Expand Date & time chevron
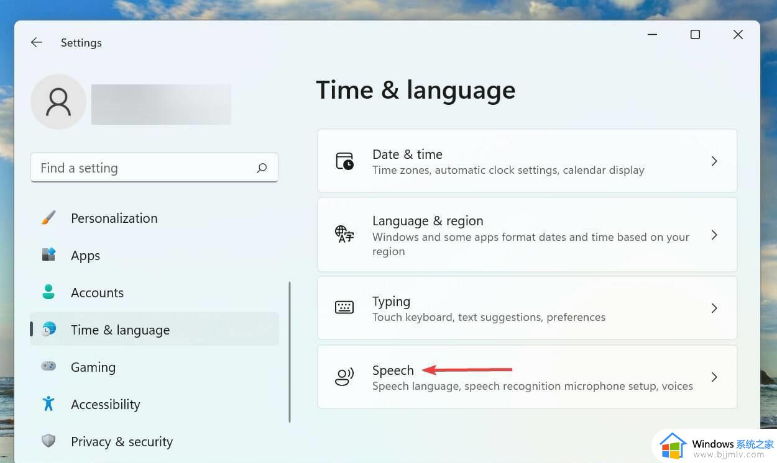Image resolution: width=777 pixels, height=463 pixels. click(x=714, y=161)
